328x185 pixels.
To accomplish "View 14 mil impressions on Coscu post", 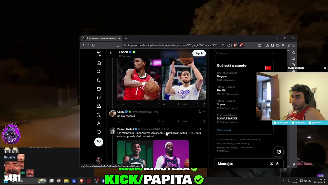I will tap(182, 121).
